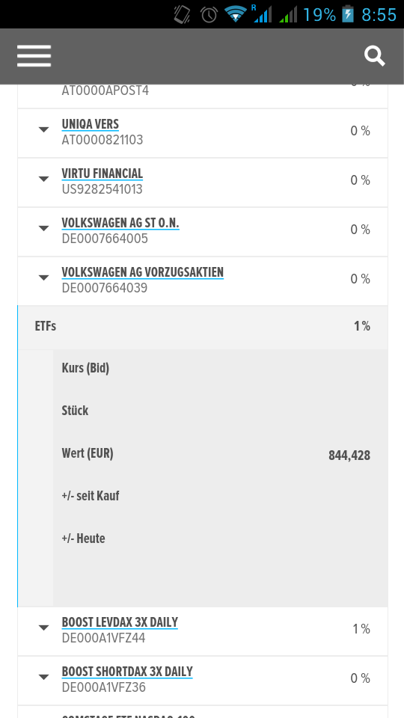The image size is (404, 718).
Task: Tap the battery charging icon
Action: coord(348,14)
